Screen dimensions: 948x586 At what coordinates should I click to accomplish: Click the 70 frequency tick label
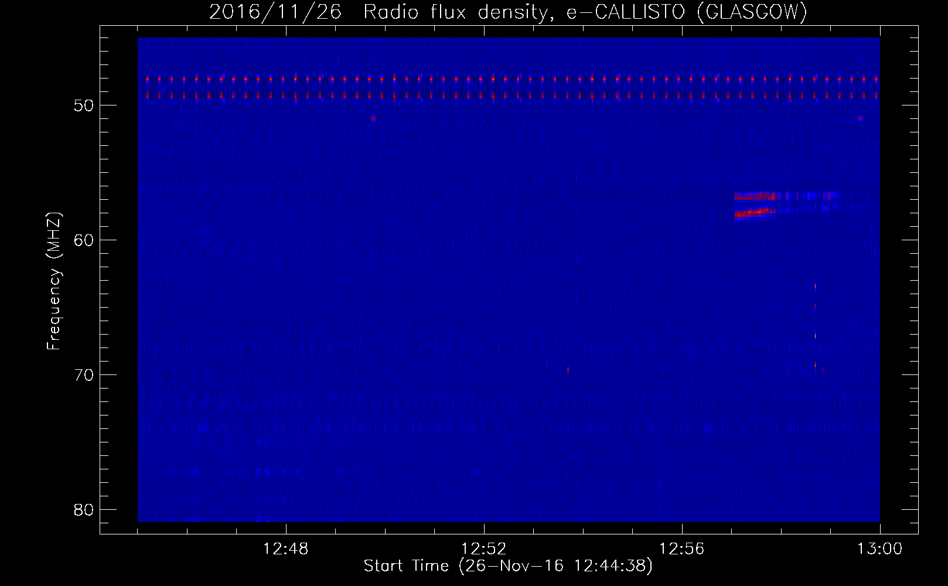pos(84,375)
